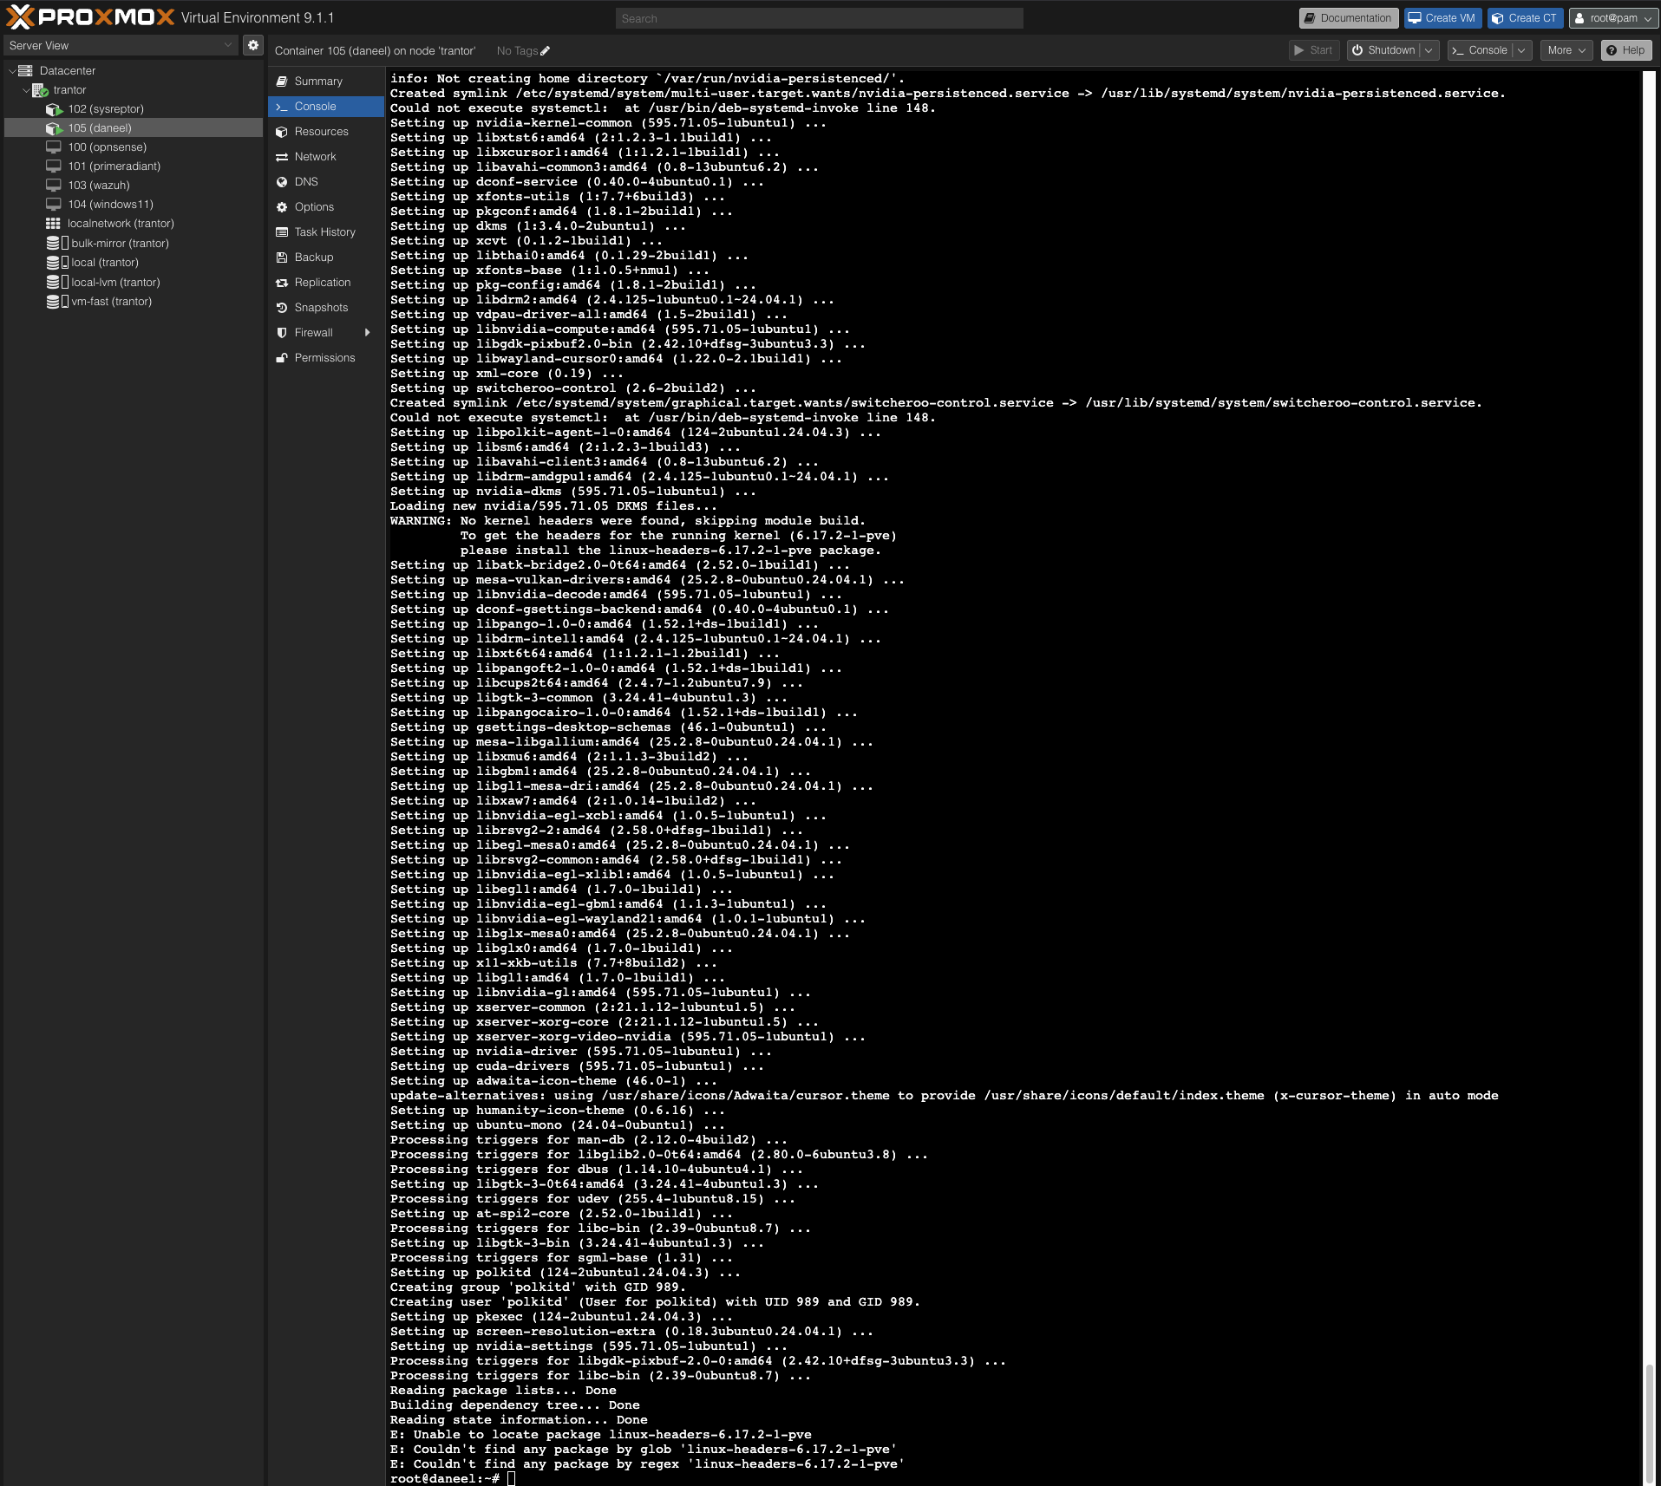
Task: Click the 103 (wazuh) VM icon
Action: tap(54, 186)
